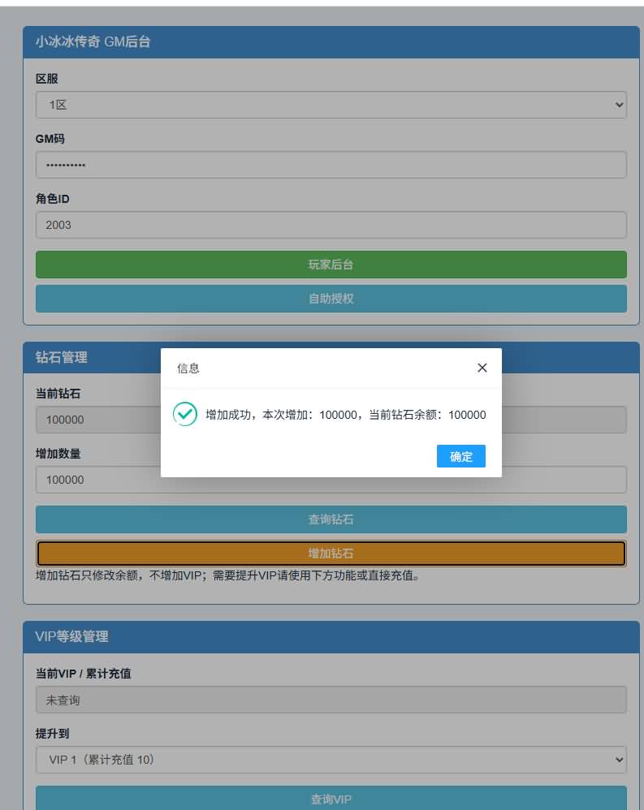Image resolution: width=644 pixels, height=810 pixels.
Task: Close the 信息 dialog with the X
Action: [482, 368]
